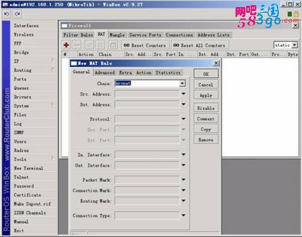Image resolution: width=302 pixels, height=237 pixels.
Task: Click the redo arrow icon
Action: pyautogui.click(x=17, y=14)
